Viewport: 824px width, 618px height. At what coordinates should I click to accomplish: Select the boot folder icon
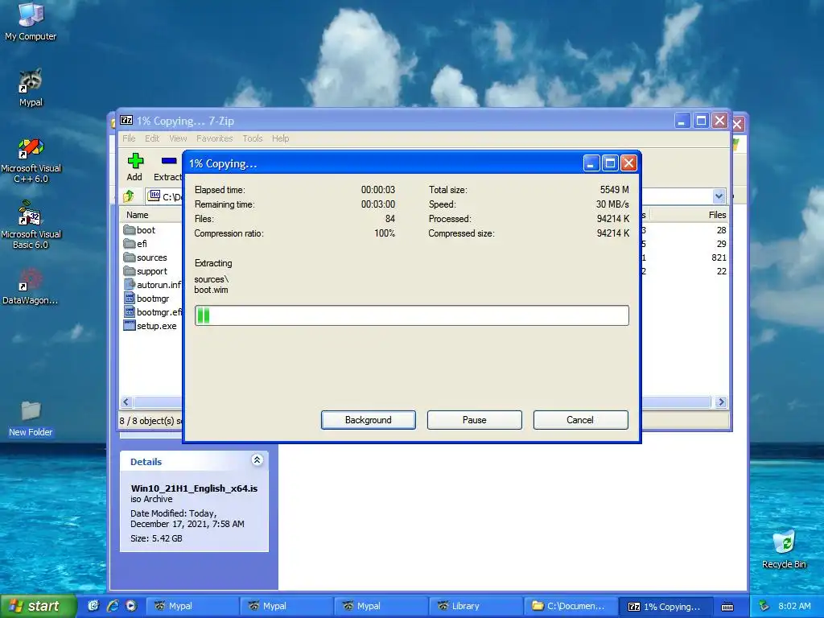[130, 230]
